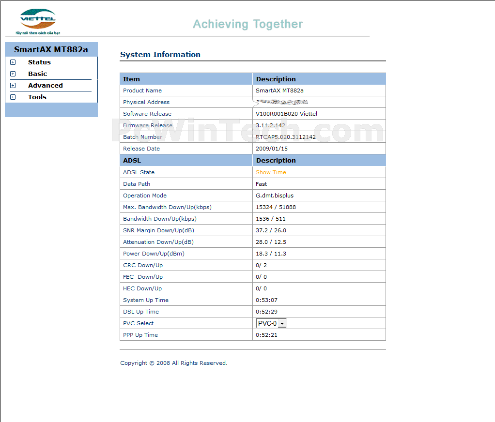
Task: Click the firmware value 3.11.2.142
Action: pyautogui.click(x=271, y=125)
